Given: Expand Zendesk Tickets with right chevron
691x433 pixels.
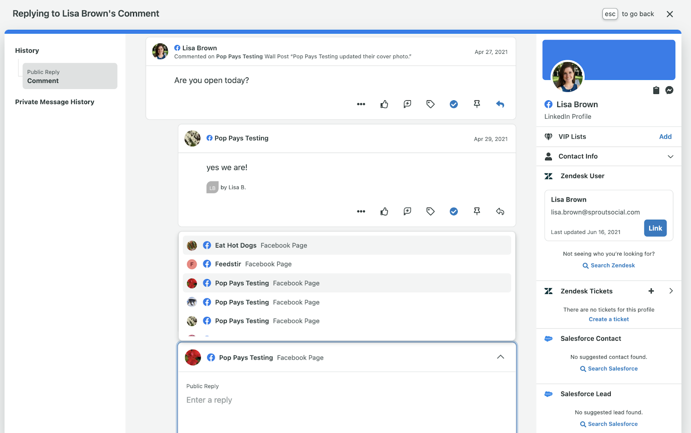Looking at the screenshot, I should pos(671,291).
